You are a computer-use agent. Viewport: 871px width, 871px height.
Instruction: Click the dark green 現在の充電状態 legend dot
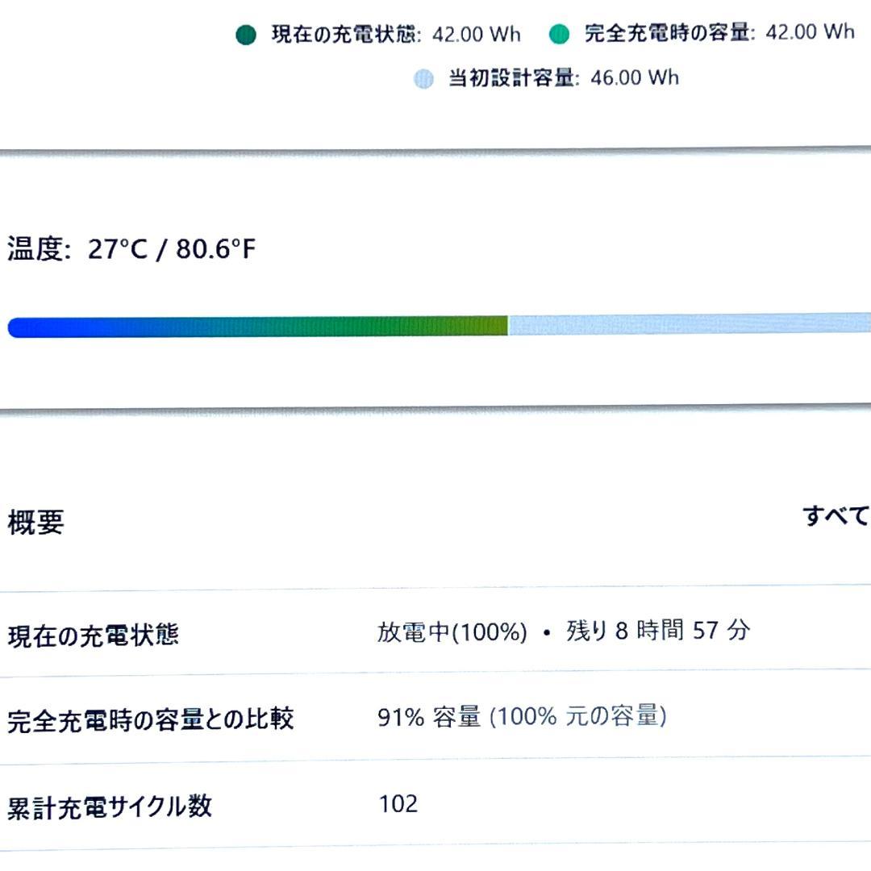click(244, 35)
